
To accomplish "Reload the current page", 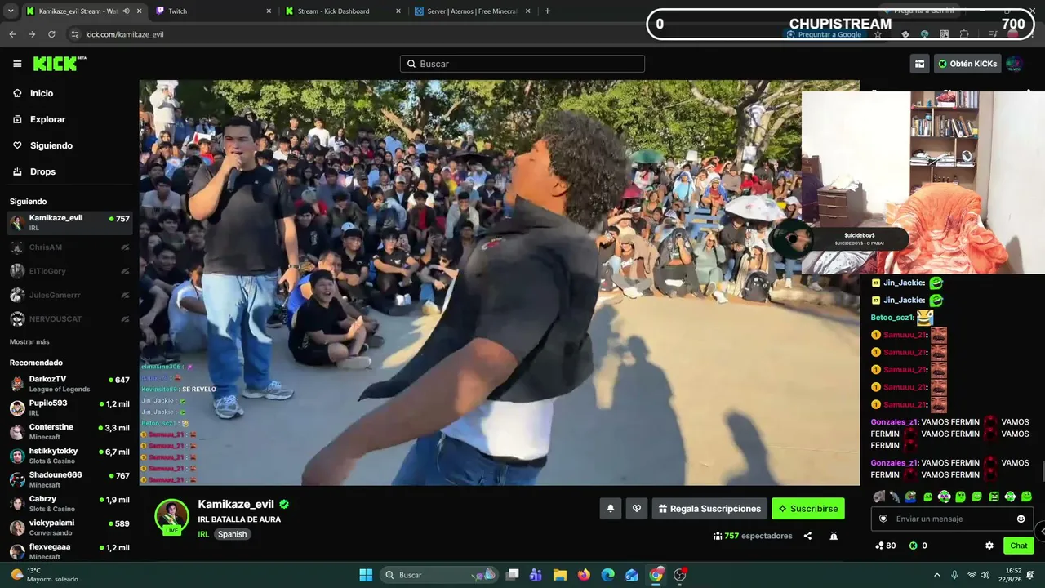I will (x=51, y=34).
